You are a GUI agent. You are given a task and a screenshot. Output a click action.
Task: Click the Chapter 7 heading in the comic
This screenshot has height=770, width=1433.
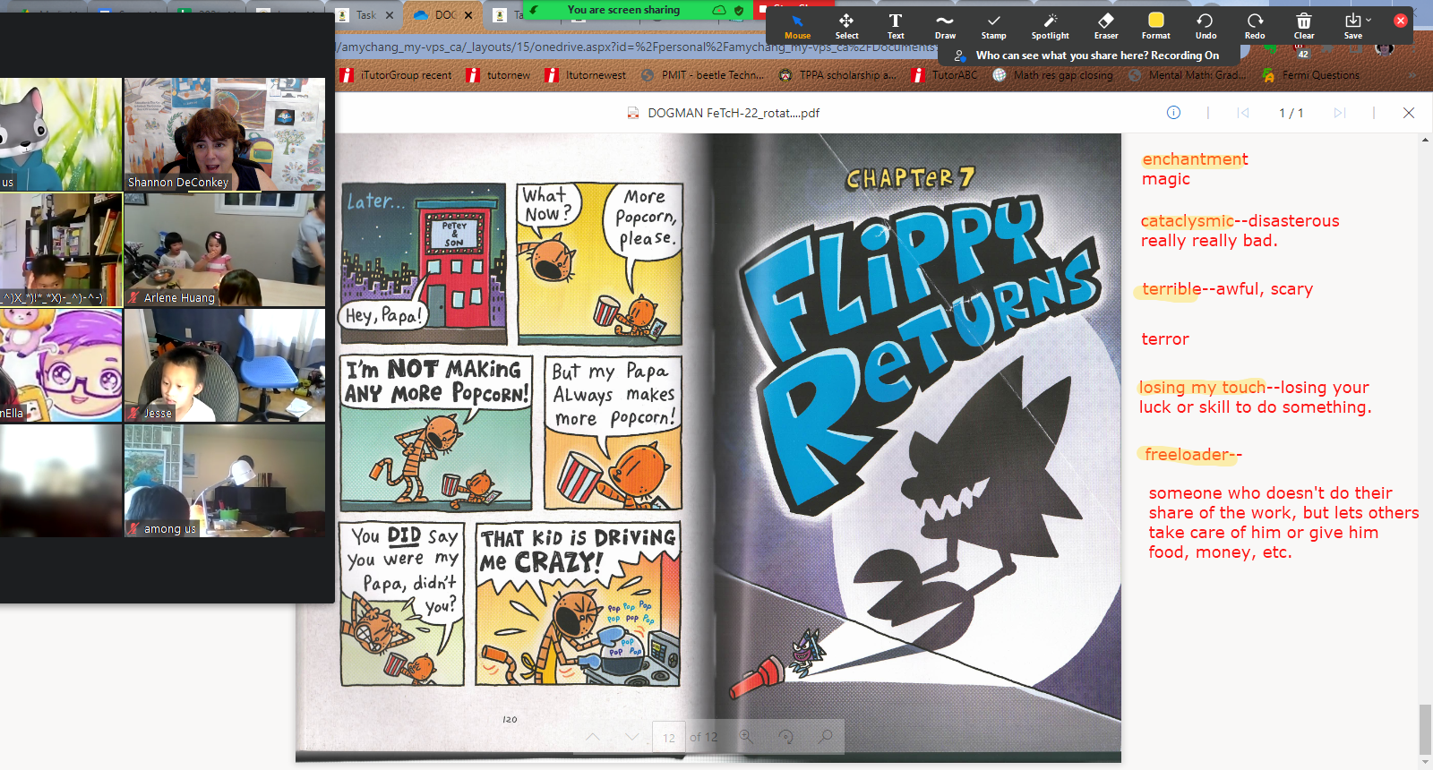[x=910, y=179]
